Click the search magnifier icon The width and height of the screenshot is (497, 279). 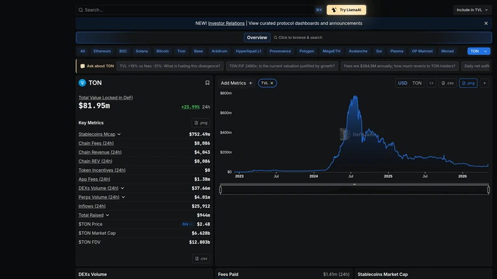(81, 10)
